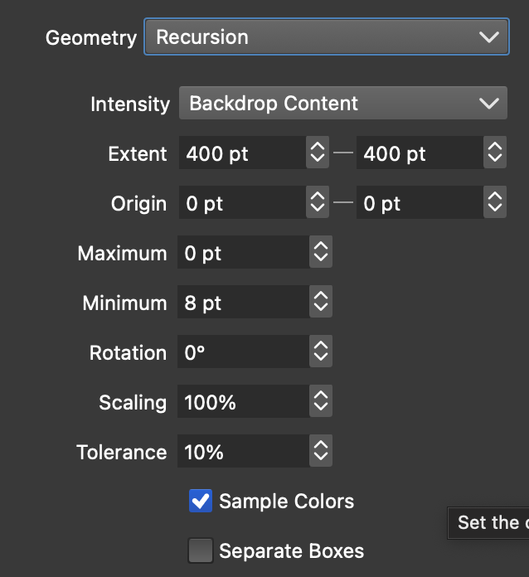Click the Scaling field showing 100%
The image size is (529, 577).
point(243,402)
